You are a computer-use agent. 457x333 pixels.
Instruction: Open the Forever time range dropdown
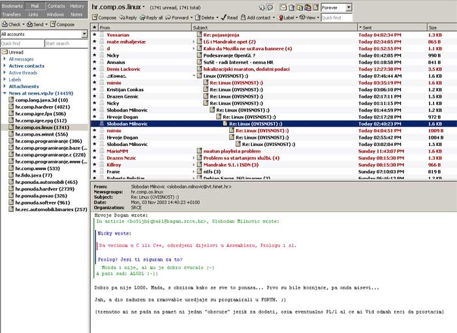349,7
